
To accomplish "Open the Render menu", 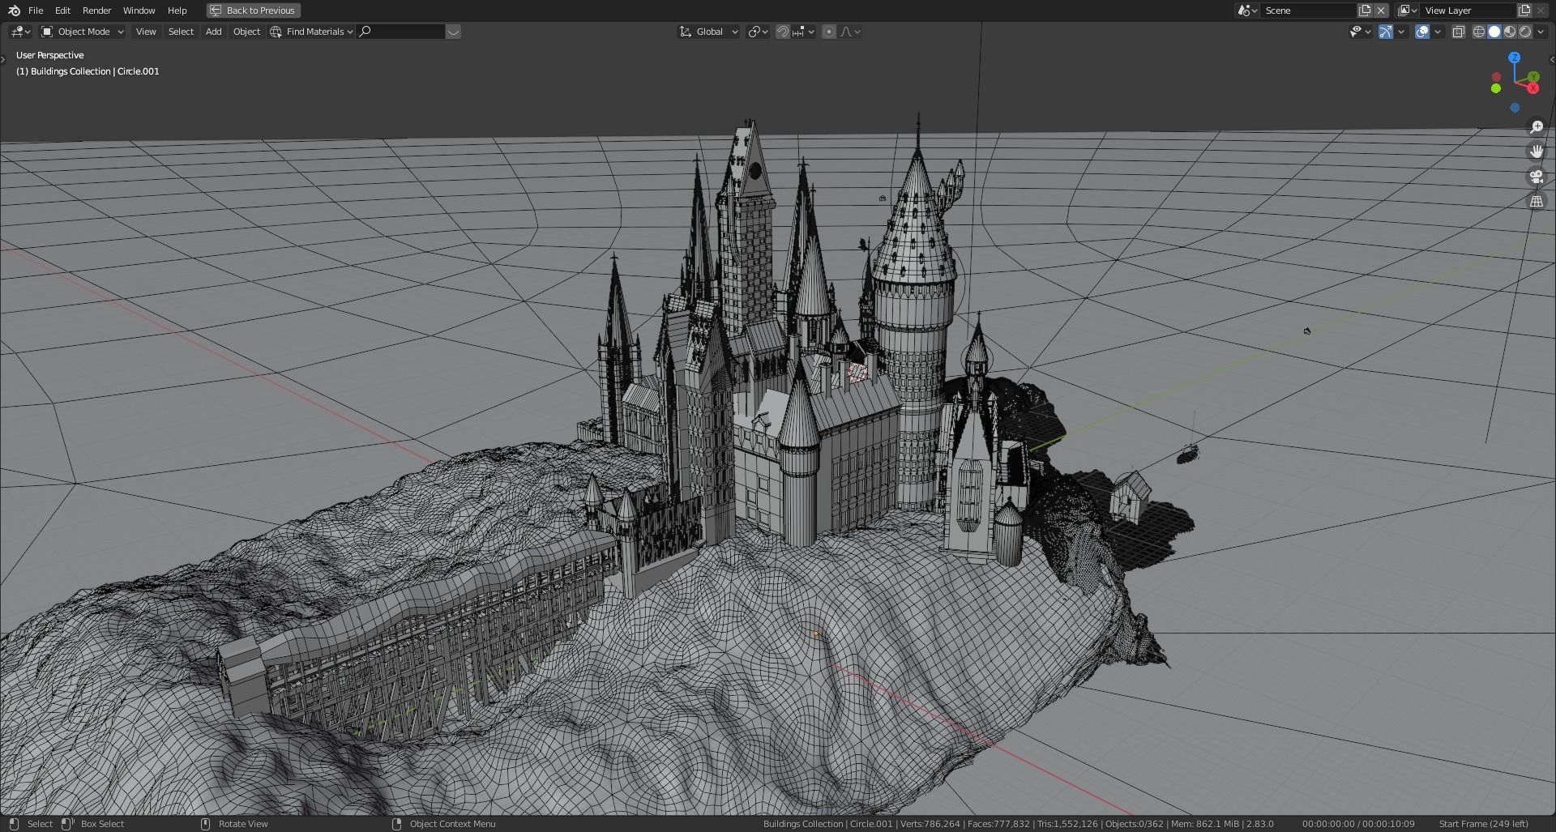I will (x=96, y=11).
